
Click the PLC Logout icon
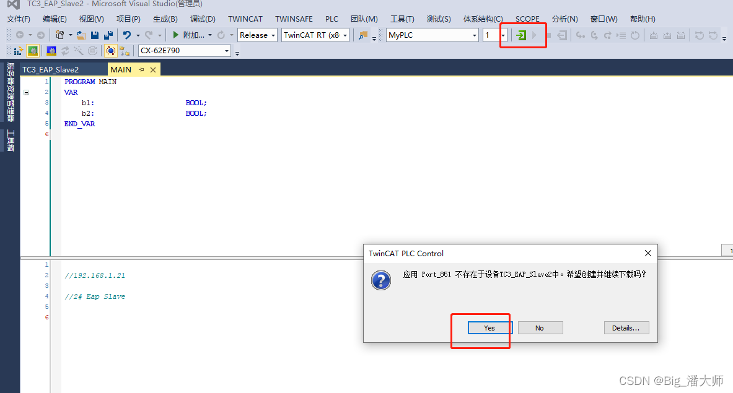coord(562,35)
